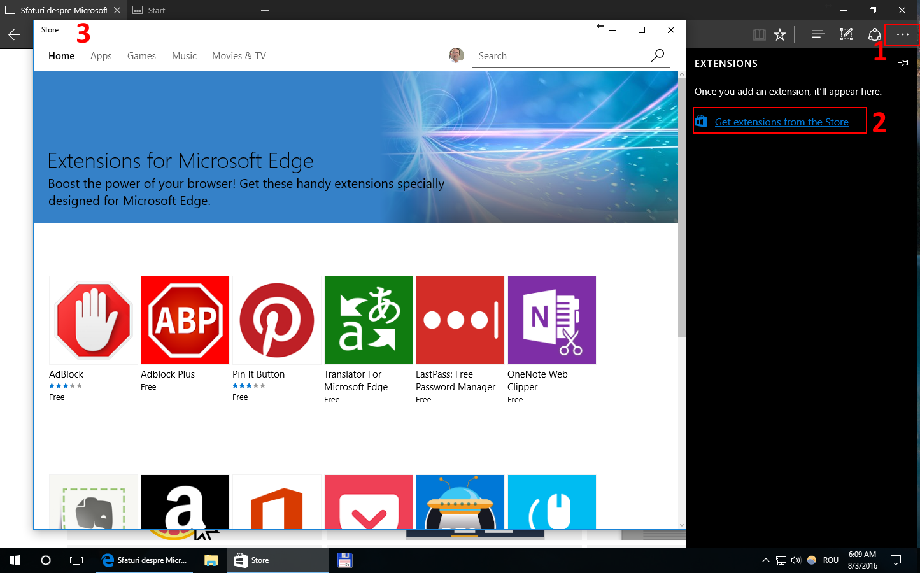Click the Store scrollbar down arrow
The height and width of the screenshot is (573, 920).
pos(682,525)
